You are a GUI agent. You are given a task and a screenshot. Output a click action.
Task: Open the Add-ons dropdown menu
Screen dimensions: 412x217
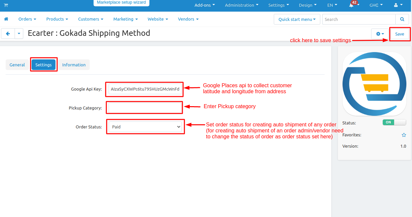tap(205, 5)
